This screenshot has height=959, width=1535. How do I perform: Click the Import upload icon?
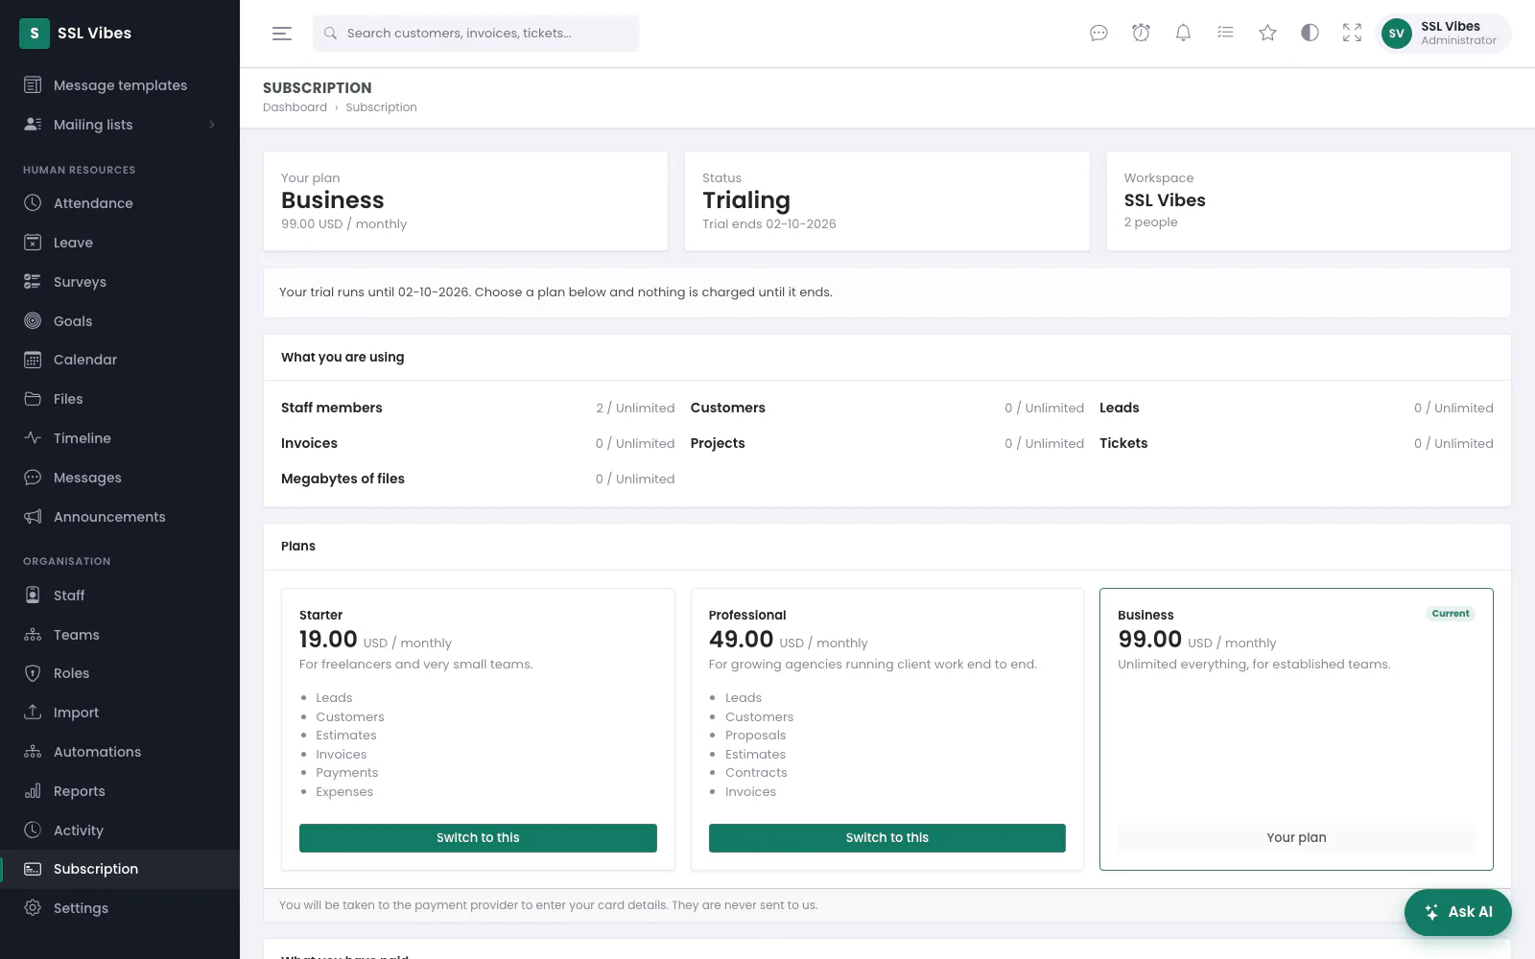33,713
